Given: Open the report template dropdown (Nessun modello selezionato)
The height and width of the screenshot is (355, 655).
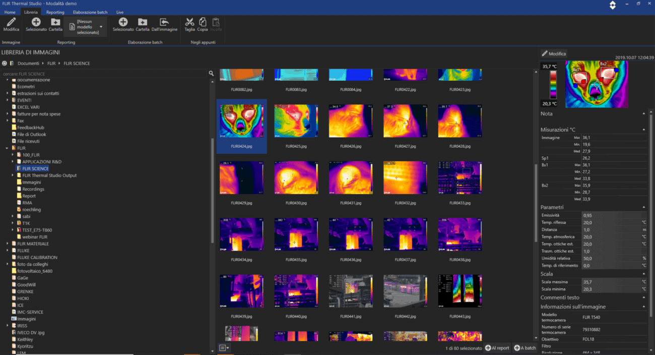Looking at the screenshot, I should point(101,26).
